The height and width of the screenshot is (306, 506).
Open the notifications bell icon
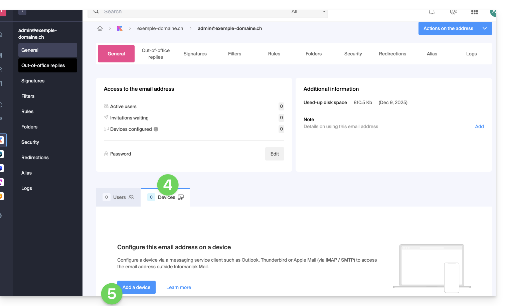point(432,12)
